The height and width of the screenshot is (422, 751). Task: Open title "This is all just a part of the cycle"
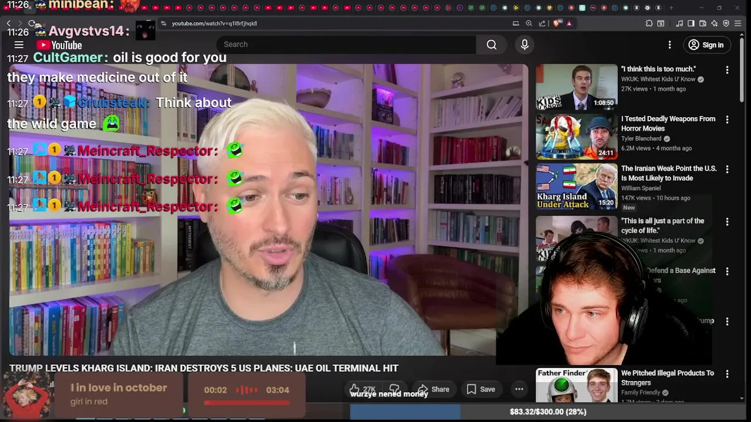pyautogui.click(x=662, y=226)
